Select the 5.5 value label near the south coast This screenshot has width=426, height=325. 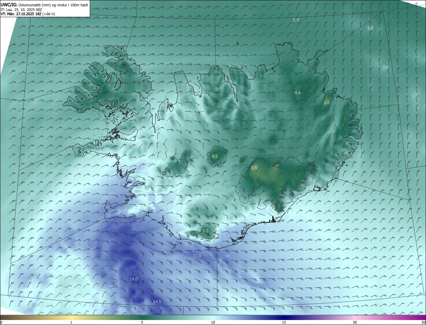pos(205,231)
